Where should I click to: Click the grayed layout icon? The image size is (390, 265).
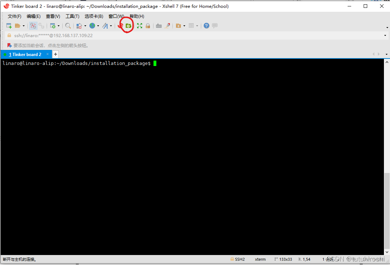pos(191,26)
